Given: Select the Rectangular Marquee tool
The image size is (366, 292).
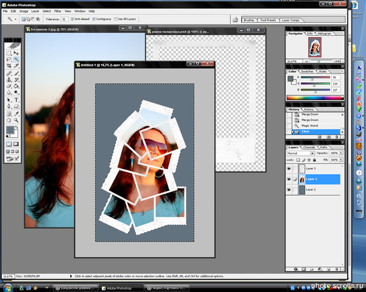Looking at the screenshot, I should pos(9,53).
